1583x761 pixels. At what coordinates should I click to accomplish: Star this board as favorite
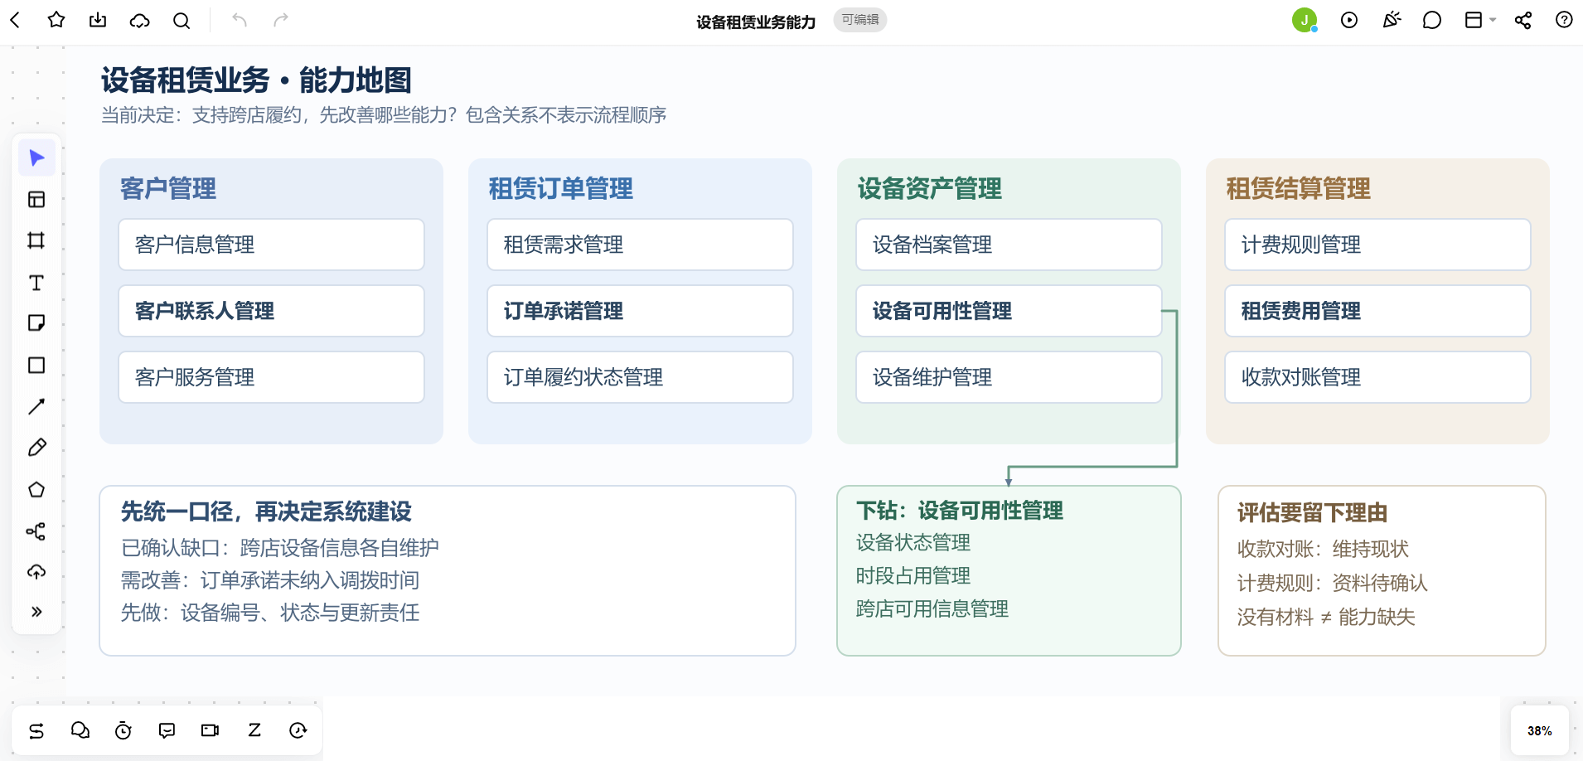click(x=56, y=20)
